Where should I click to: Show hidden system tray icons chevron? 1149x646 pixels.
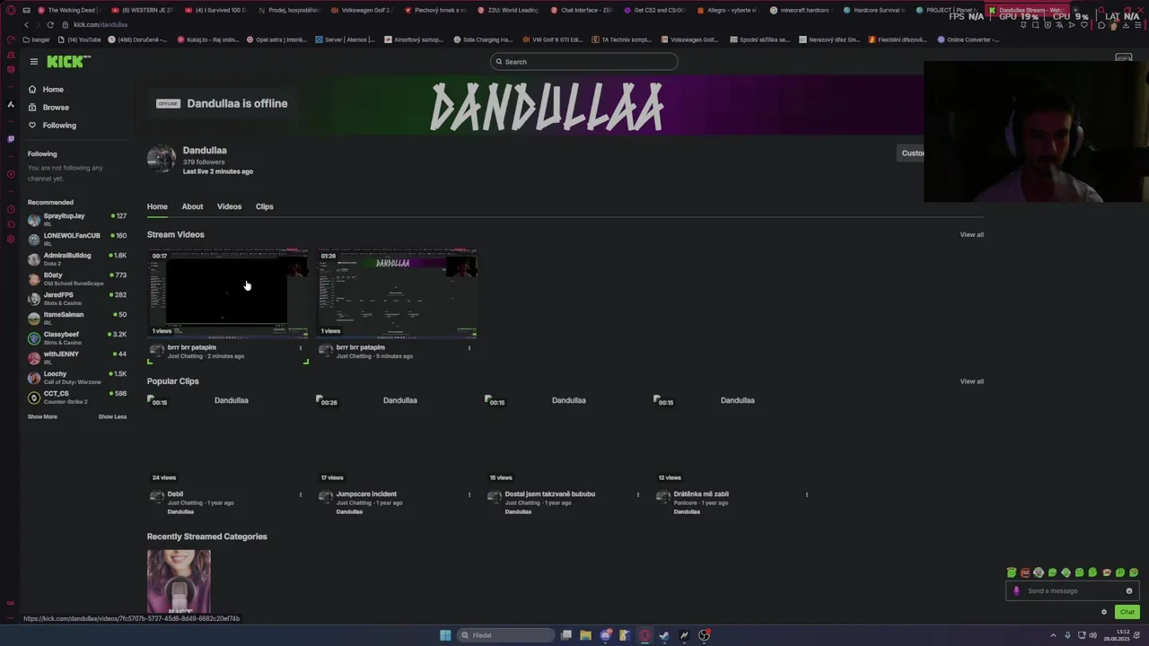coord(1053,635)
